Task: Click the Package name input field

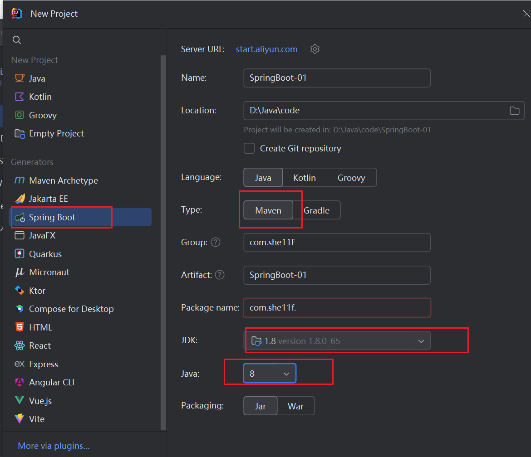Action: pos(337,308)
